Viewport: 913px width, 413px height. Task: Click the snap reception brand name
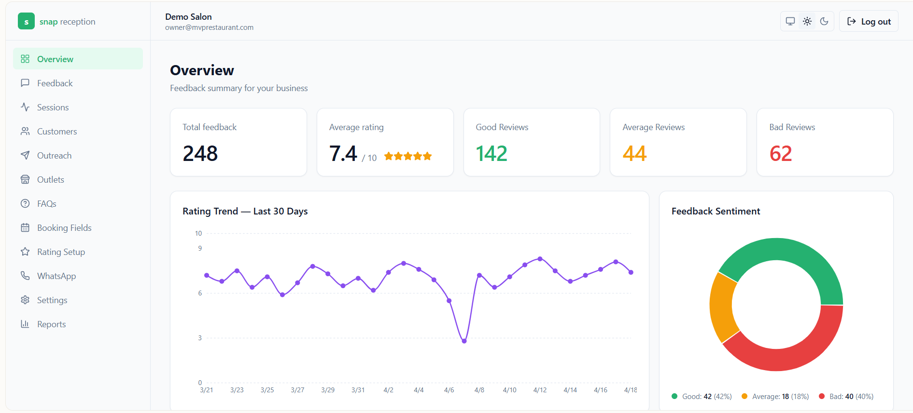coord(67,22)
